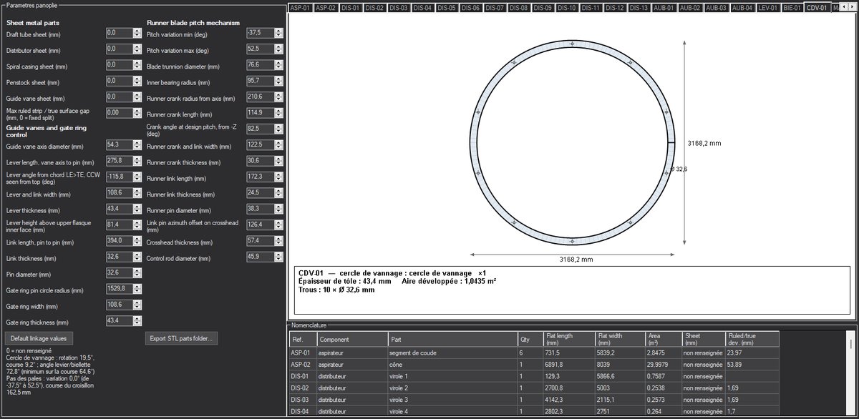Click the 29,9979 area cell
This screenshot has width=859, height=419.
click(663, 365)
